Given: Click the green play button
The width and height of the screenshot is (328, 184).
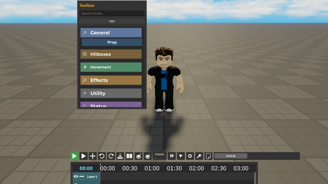Looking at the screenshot, I should 74,156.
